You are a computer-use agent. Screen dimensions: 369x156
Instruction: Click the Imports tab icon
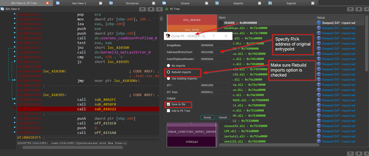pos(217,3)
